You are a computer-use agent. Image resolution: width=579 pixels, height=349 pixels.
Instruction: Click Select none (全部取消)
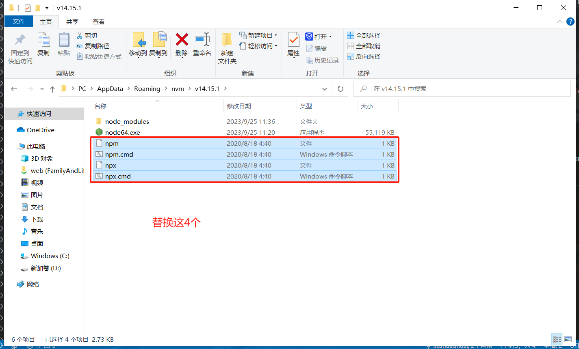click(x=364, y=46)
